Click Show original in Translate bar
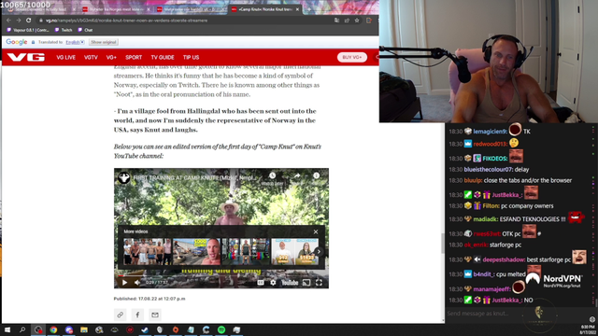Viewport: 598px width, 336px height. click(104, 42)
